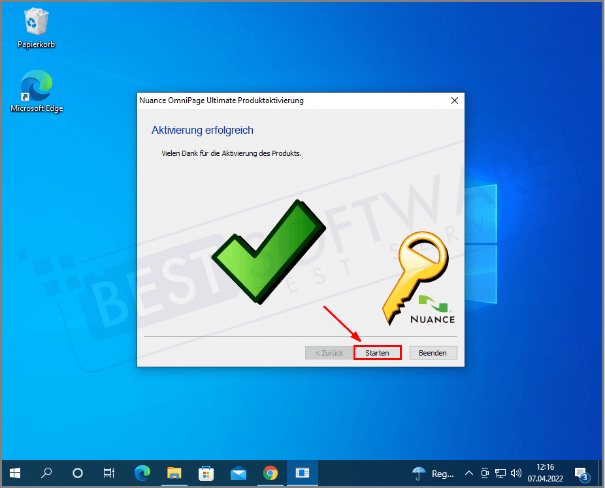This screenshot has width=605, height=488.
Task: Select the active OmniPage activation window taskbar button
Action: click(302, 472)
